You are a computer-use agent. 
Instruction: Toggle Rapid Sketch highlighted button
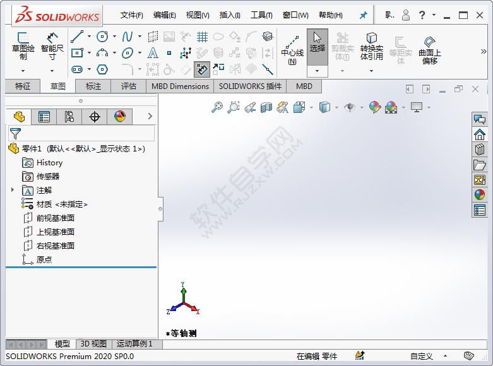pos(202,69)
